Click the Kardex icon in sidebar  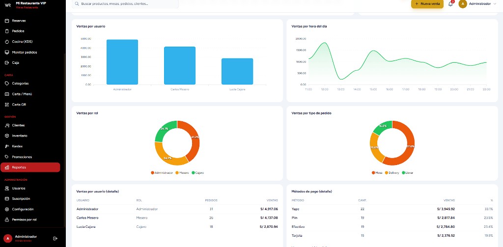(x=7, y=146)
